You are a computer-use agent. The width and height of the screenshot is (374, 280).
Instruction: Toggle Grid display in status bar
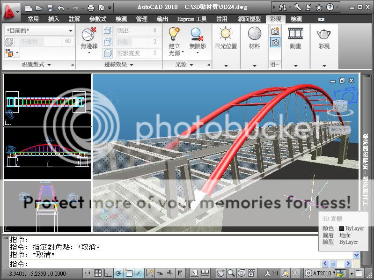97,273
